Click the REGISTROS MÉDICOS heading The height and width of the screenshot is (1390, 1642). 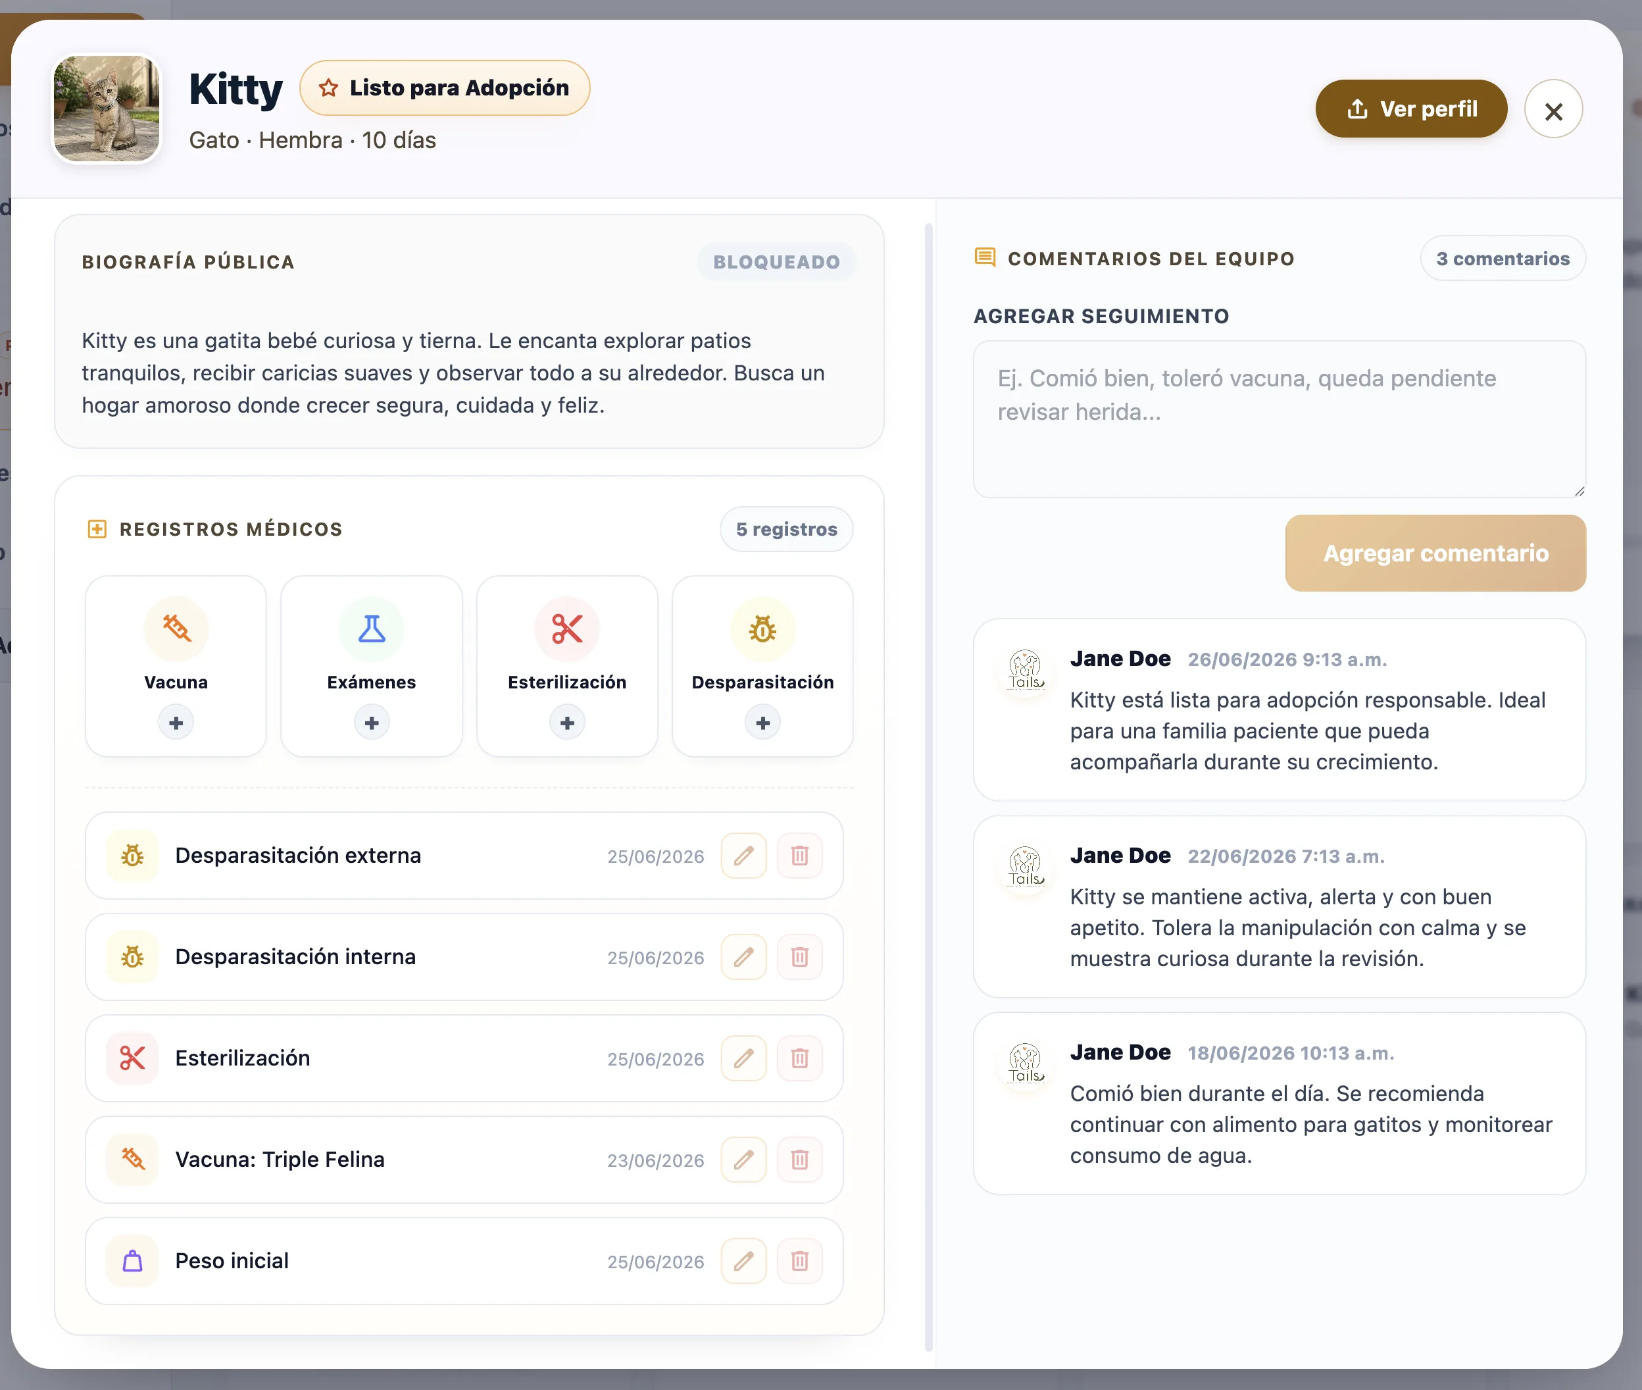click(231, 528)
